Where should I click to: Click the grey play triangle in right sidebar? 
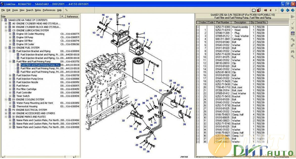click(x=293, y=17)
